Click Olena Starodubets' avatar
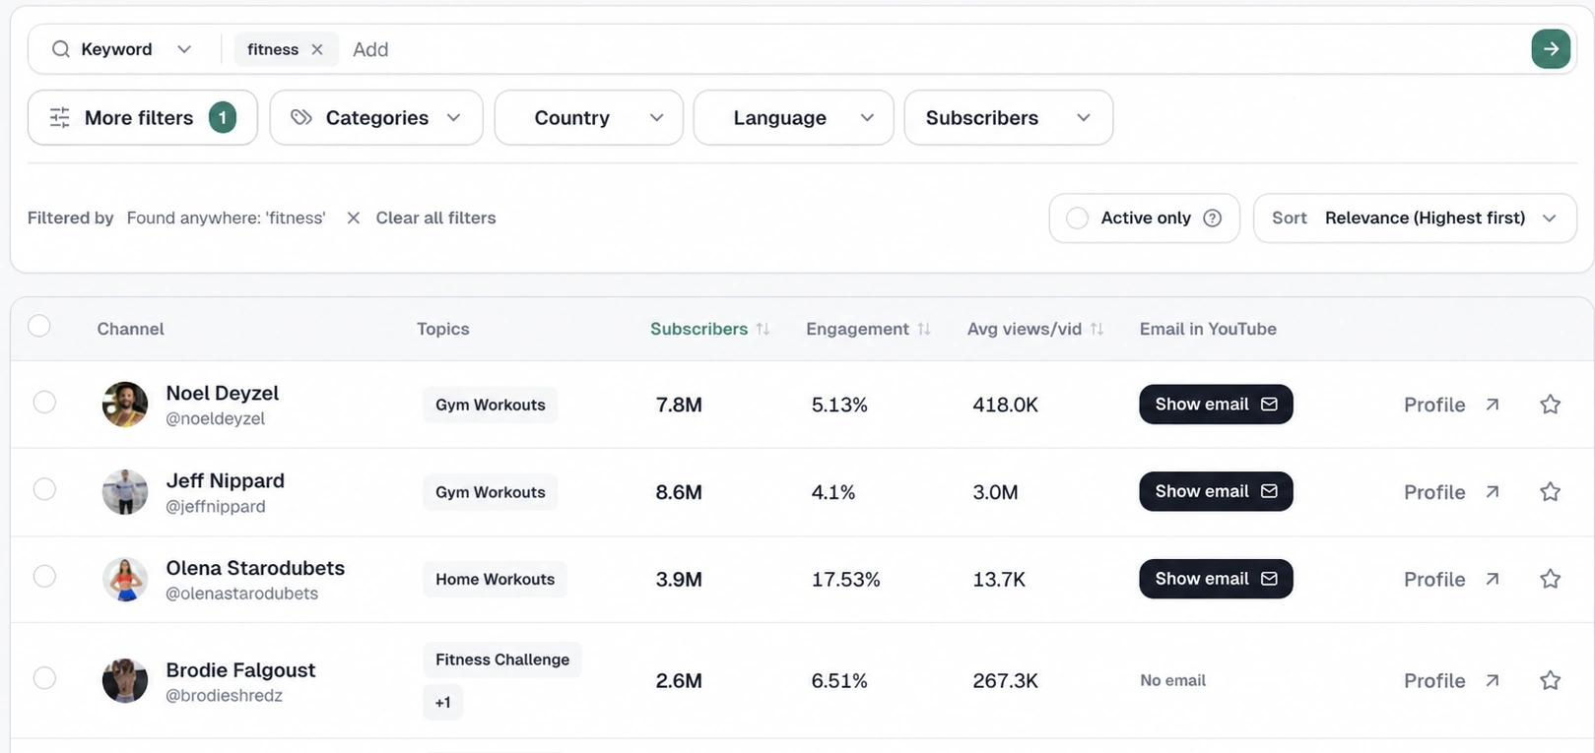This screenshot has height=753, width=1595. 125,579
